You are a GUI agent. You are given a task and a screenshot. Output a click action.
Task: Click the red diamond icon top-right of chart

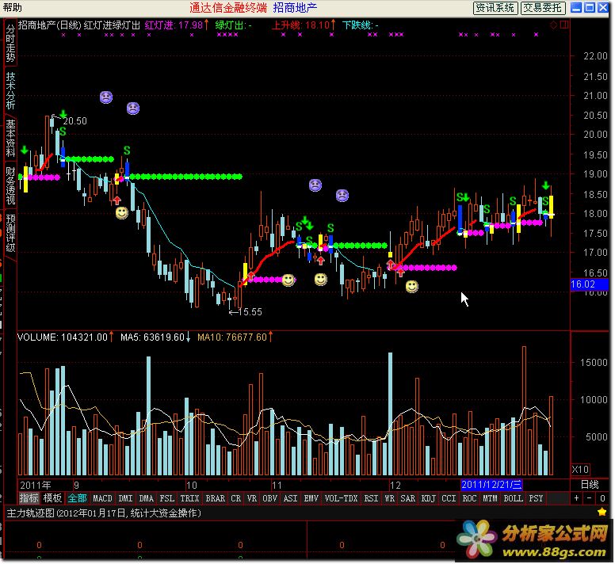(x=553, y=25)
